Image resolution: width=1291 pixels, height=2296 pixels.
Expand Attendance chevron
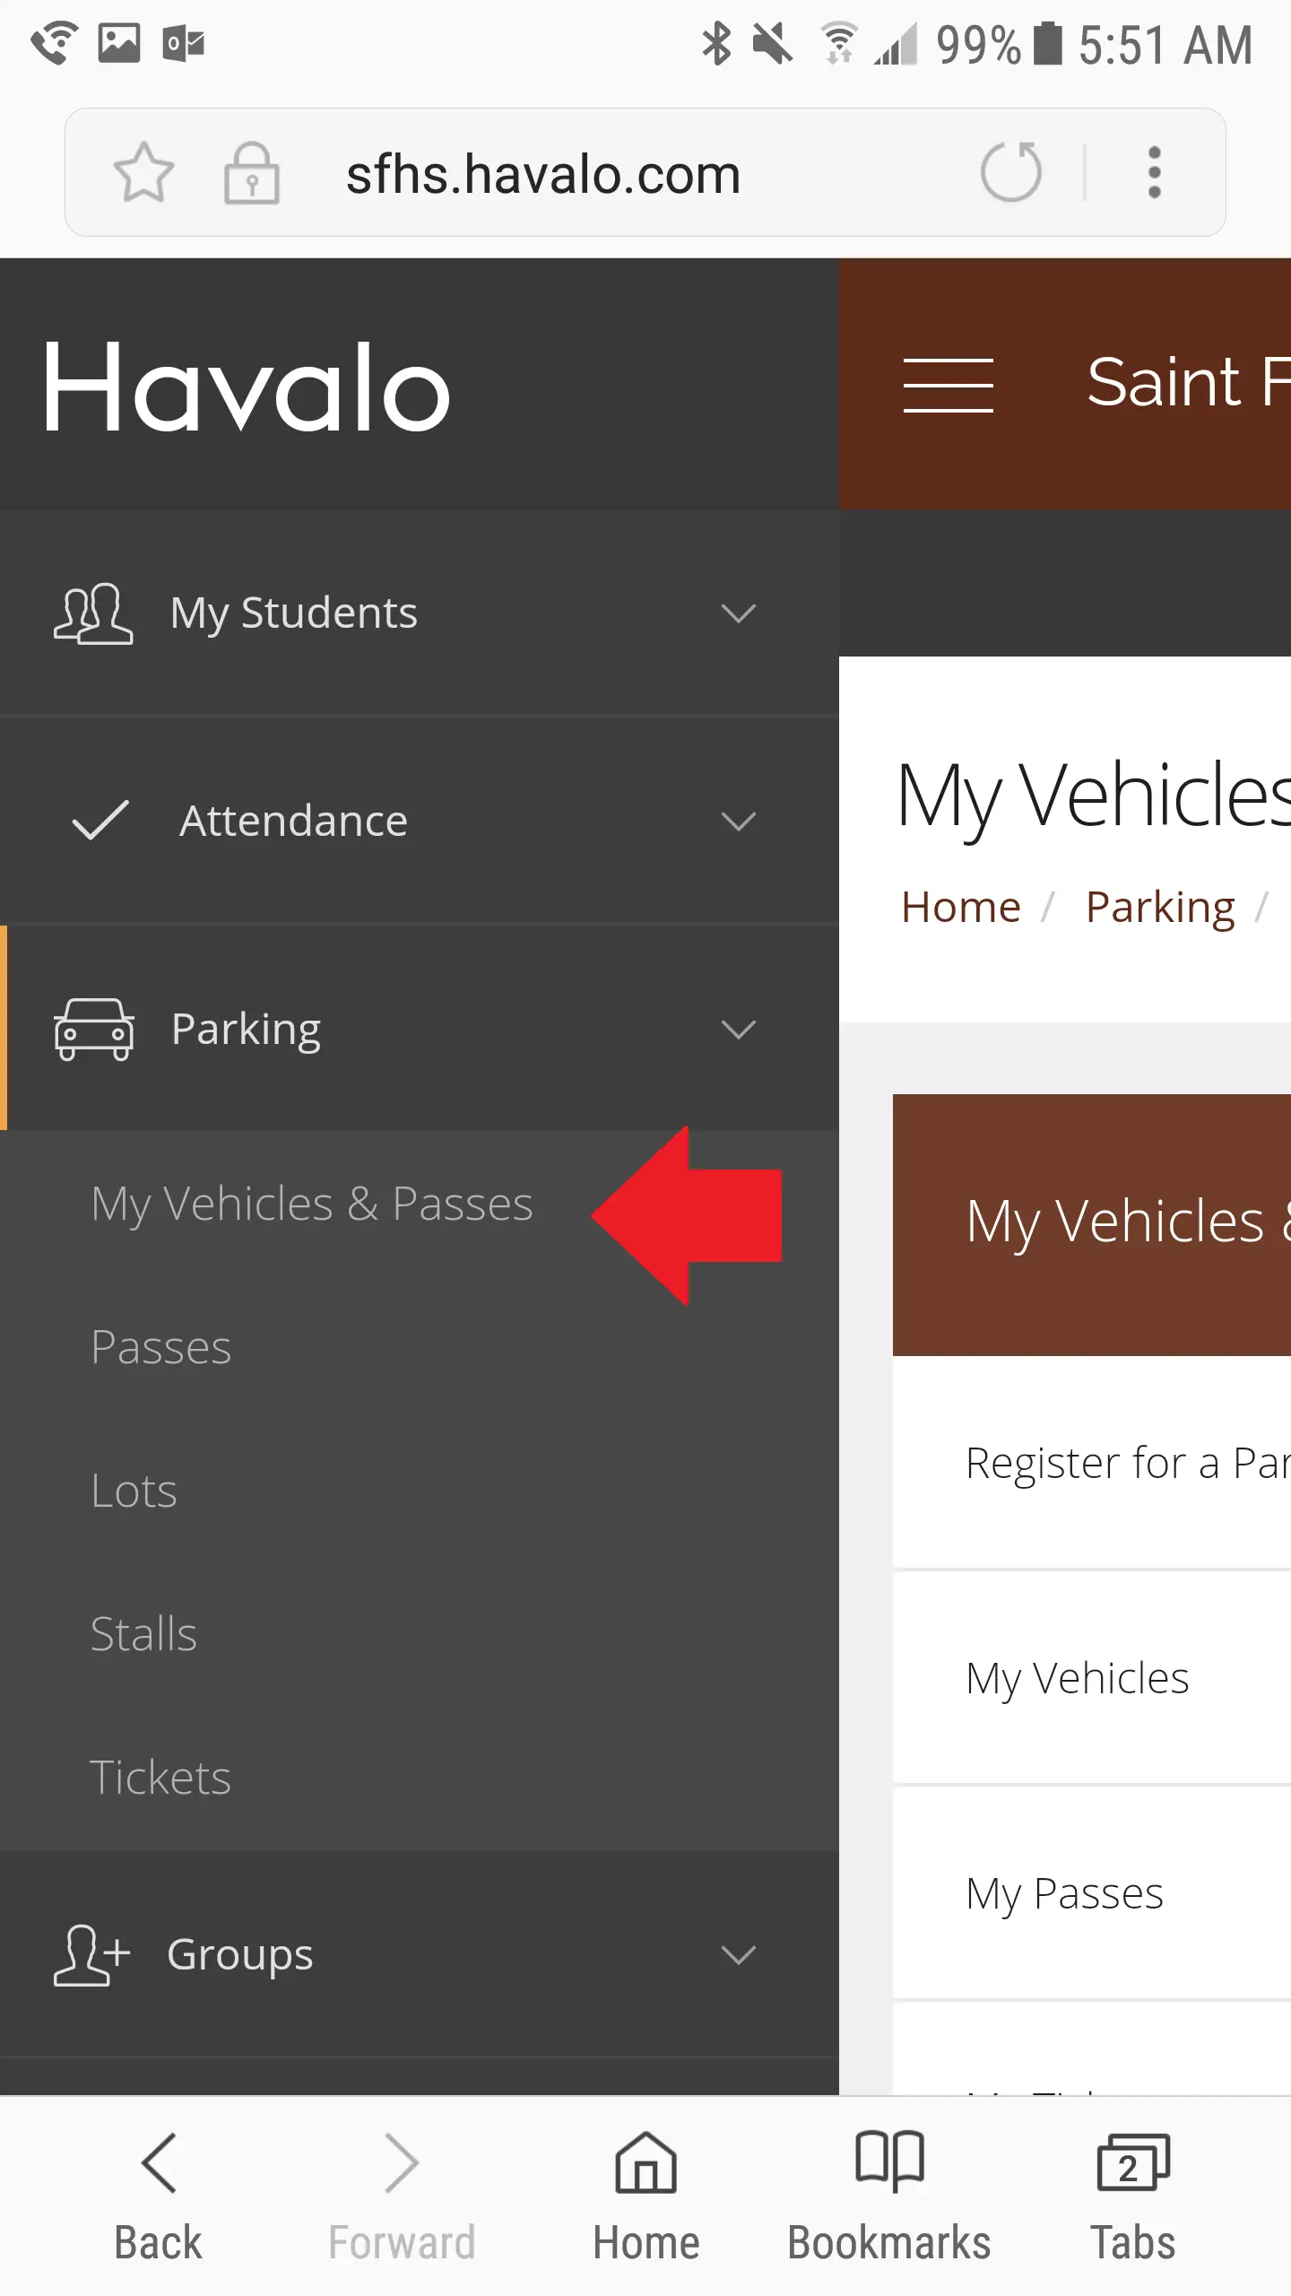[739, 821]
